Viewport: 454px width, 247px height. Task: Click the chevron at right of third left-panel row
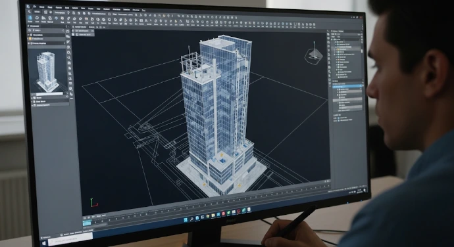pos(64,43)
